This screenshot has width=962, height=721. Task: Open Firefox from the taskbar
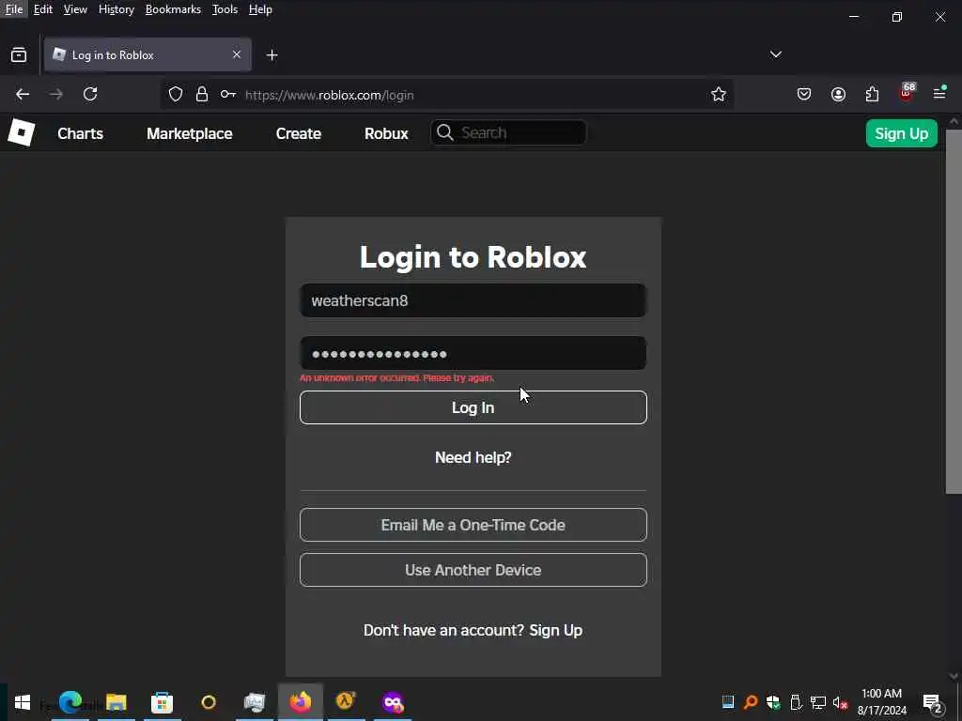pyautogui.click(x=301, y=702)
